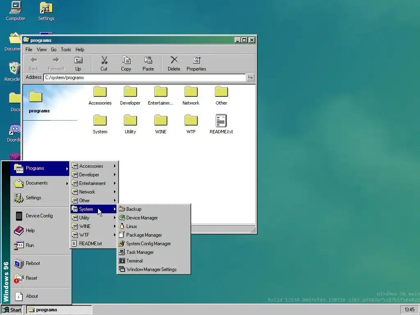The width and height of the screenshot is (420, 315).
Task: Click the address field C:/system/programs
Action: tap(145, 78)
